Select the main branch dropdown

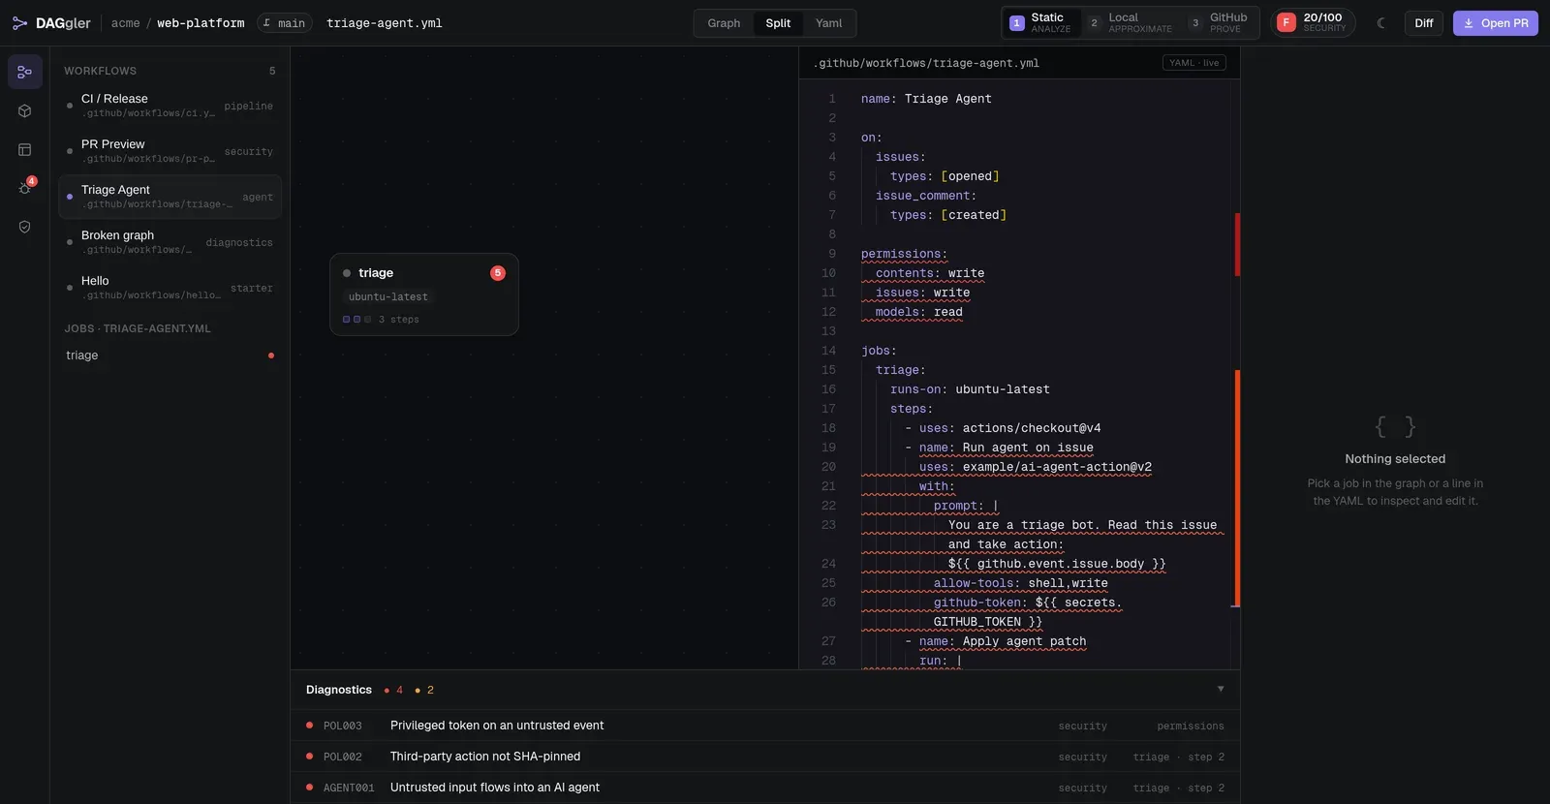click(285, 23)
